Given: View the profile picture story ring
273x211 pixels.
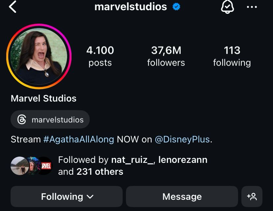Looking at the screenshot, I should (39, 56).
